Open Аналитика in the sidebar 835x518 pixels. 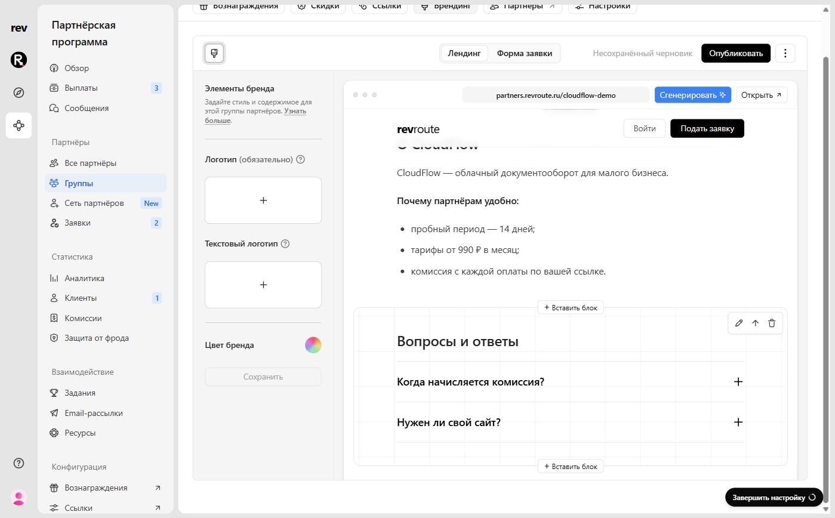pyautogui.click(x=106, y=278)
